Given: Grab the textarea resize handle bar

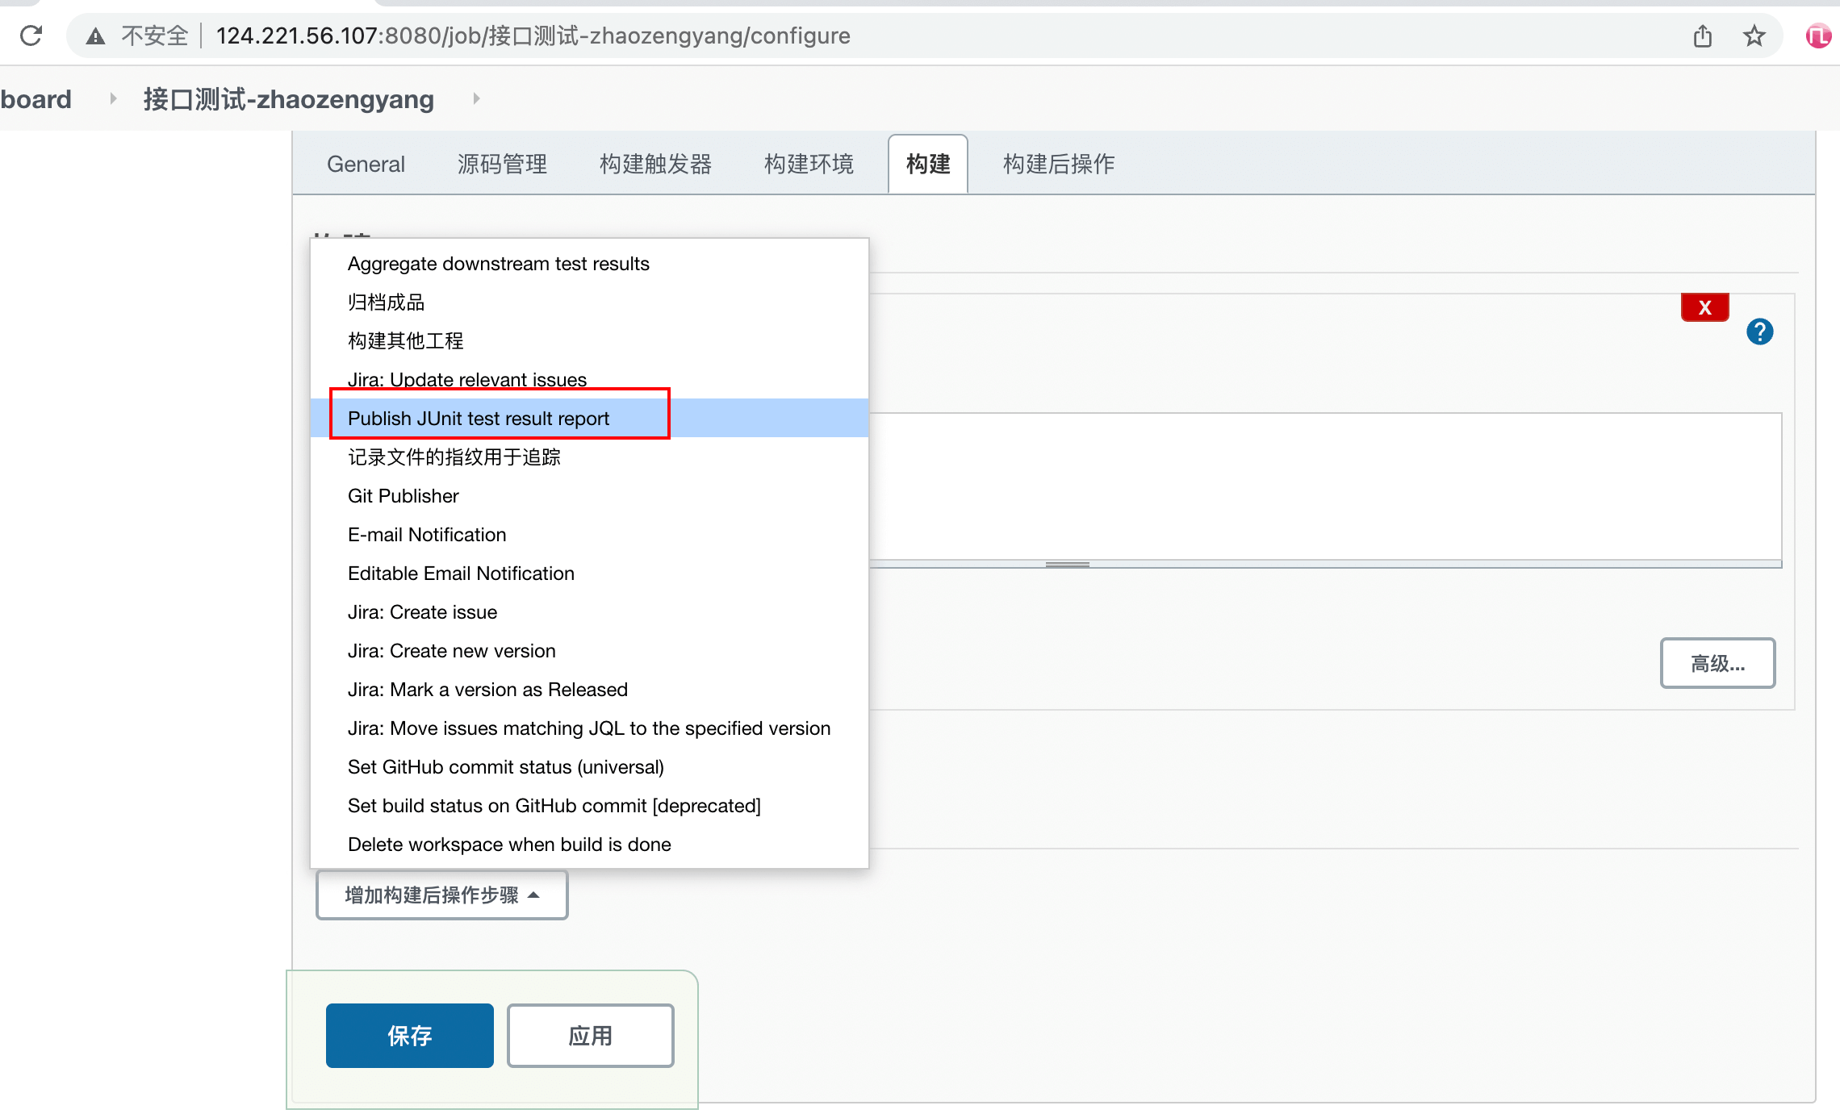Looking at the screenshot, I should 1067,565.
